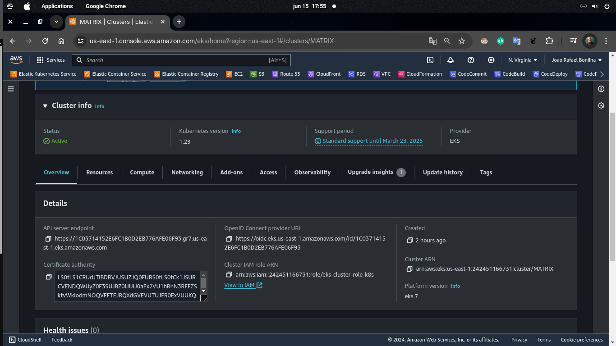Screen dimensions: 616x346
Task: Open Info link beside Kubernetes version
Action: (x=236, y=131)
